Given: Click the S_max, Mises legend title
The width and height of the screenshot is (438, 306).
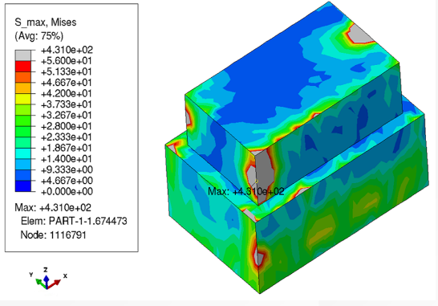Looking at the screenshot, I should [x=45, y=22].
